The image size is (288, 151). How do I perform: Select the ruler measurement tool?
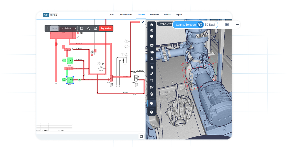point(152,74)
